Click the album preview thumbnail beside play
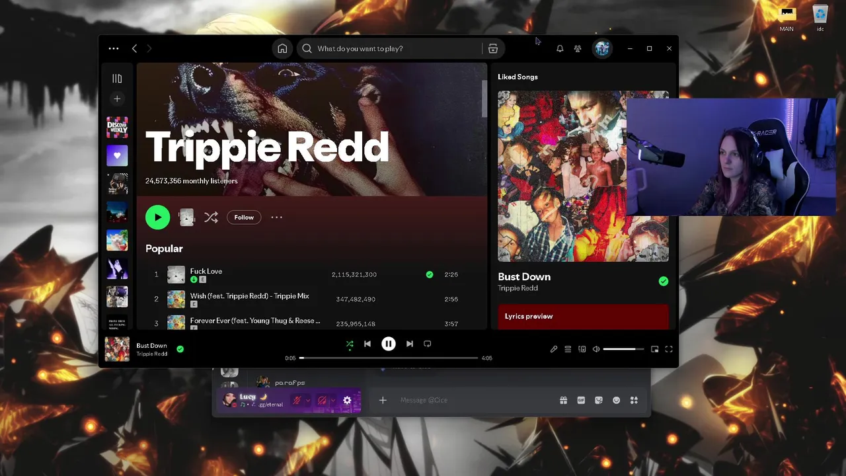This screenshot has height=476, width=846. [x=186, y=217]
